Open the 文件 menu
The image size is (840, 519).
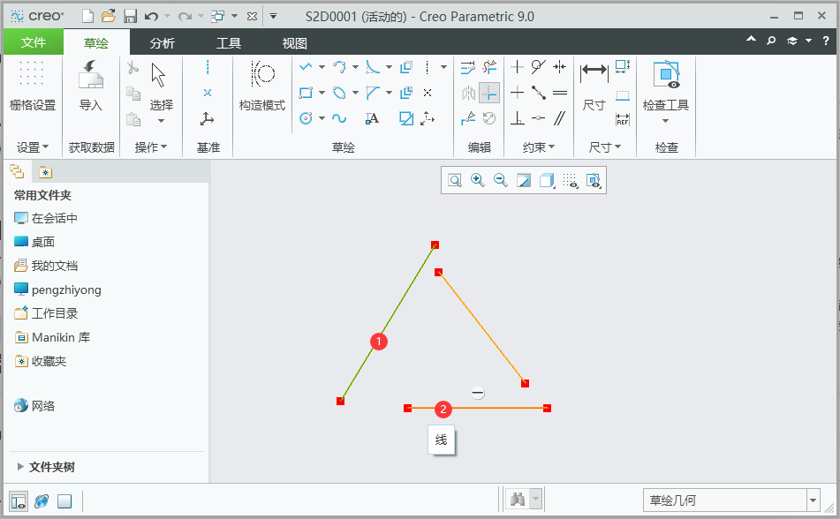34,42
